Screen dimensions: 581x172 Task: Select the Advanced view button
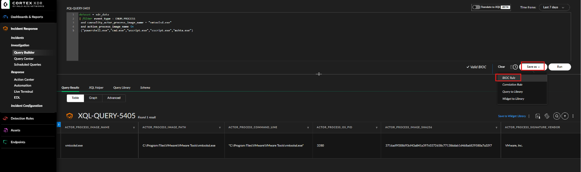[x=114, y=98]
